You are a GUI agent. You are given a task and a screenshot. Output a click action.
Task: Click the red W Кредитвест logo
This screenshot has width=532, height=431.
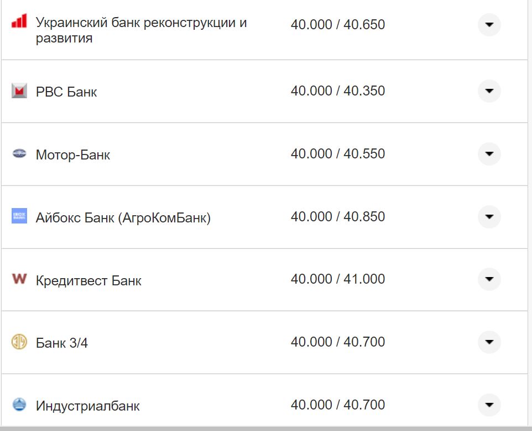(20, 279)
